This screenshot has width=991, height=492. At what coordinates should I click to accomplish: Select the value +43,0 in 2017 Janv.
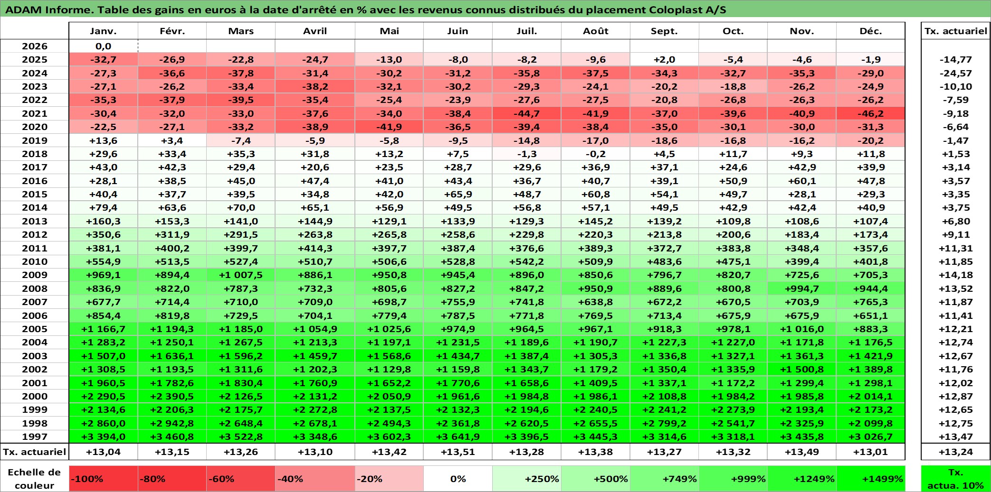[x=104, y=167]
